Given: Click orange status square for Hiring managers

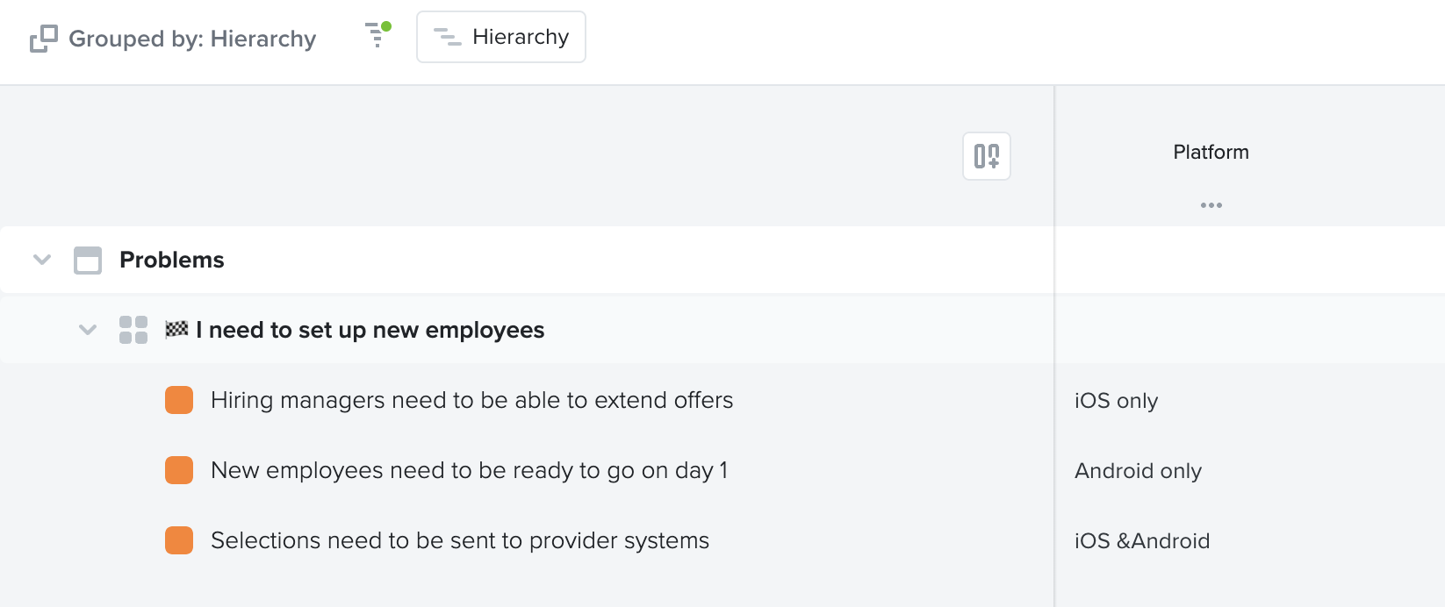Looking at the screenshot, I should point(179,400).
